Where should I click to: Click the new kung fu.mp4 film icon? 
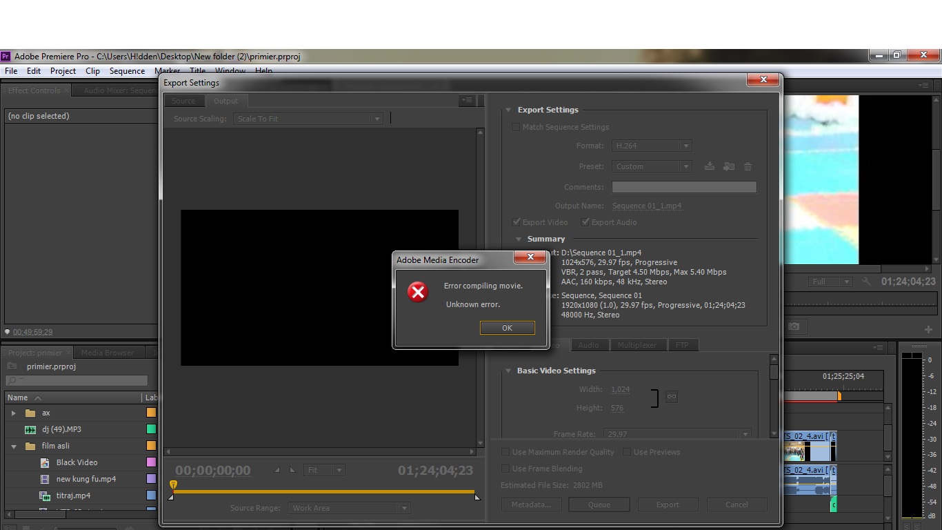point(45,479)
